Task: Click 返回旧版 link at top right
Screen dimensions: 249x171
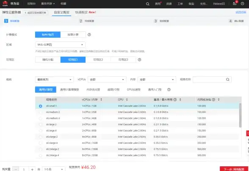Action: point(241,12)
